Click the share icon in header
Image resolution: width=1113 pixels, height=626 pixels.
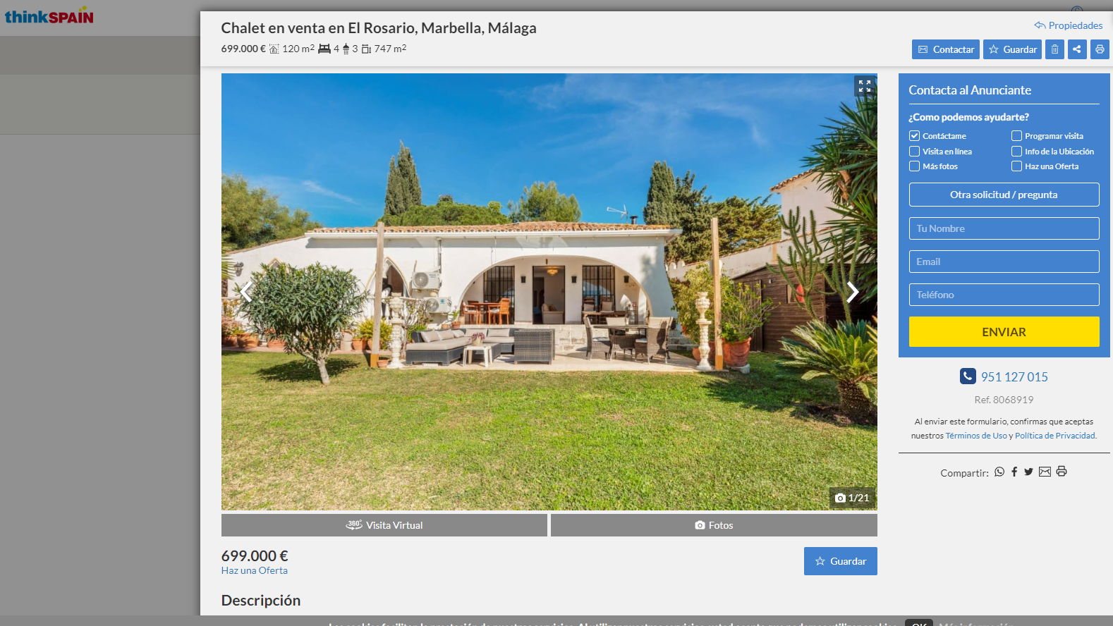(1077, 49)
